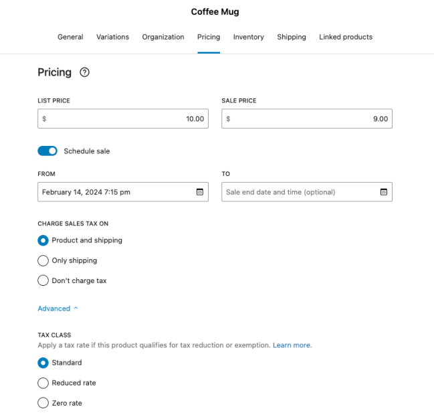The width and height of the screenshot is (434, 417).
Task: Open the To date calendar icon
Action: [x=383, y=192]
